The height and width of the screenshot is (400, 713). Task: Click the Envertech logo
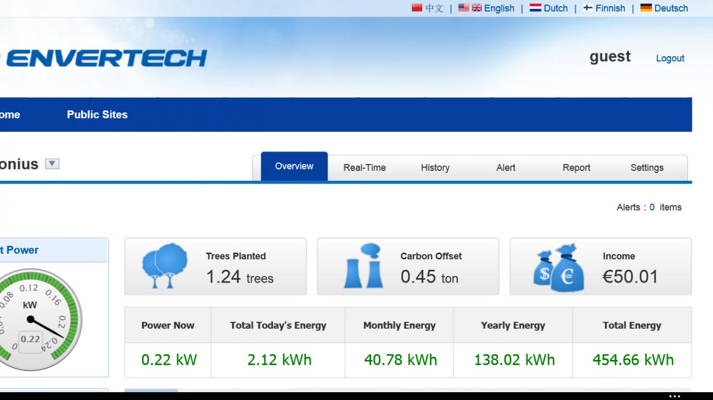pos(104,58)
